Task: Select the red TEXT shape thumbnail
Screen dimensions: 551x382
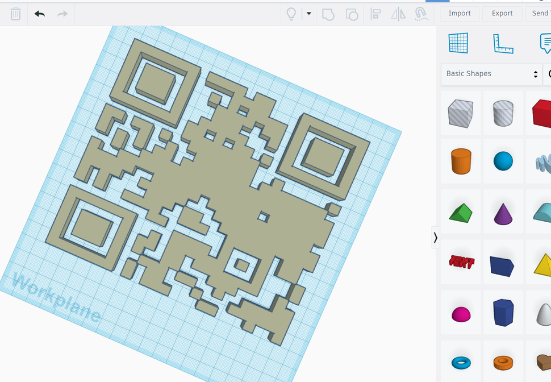Action: point(460,261)
